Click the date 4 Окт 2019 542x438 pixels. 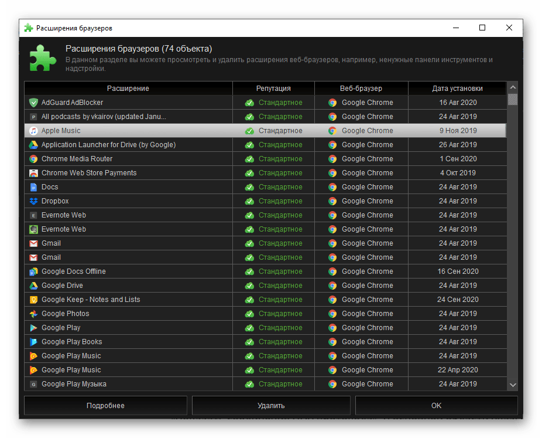[458, 173]
